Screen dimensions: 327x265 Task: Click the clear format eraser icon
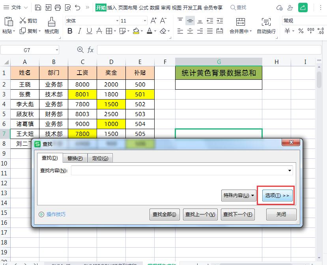tap(163, 31)
